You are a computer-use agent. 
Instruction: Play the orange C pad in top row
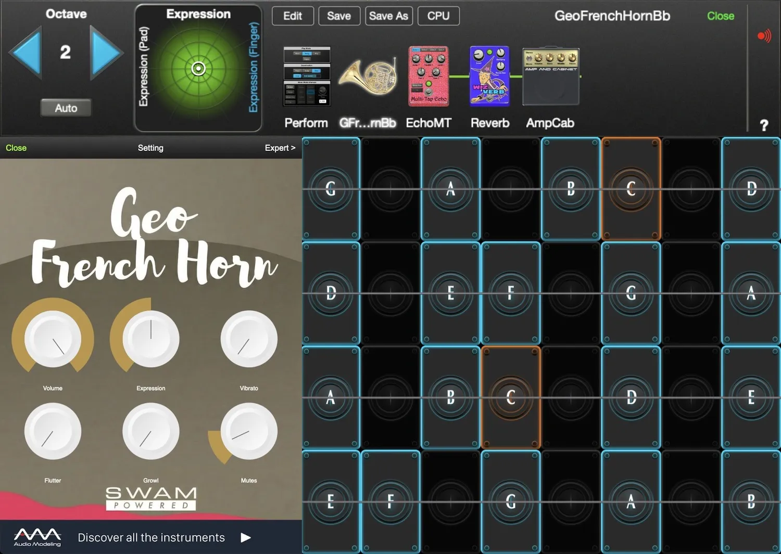click(631, 189)
